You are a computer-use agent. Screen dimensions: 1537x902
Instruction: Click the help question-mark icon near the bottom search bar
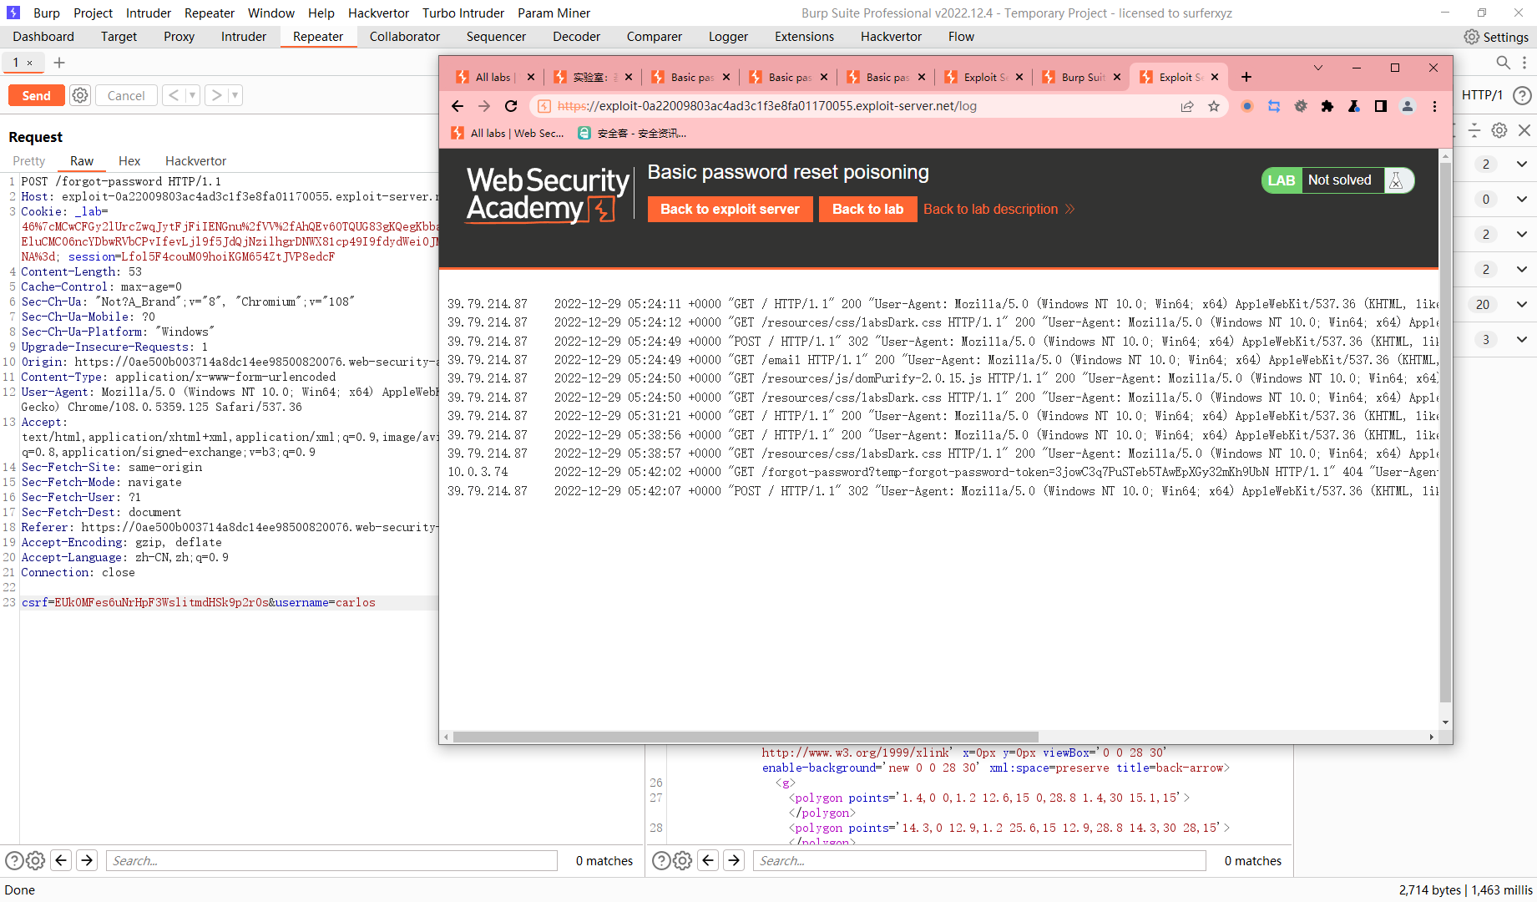click(662, 860)
